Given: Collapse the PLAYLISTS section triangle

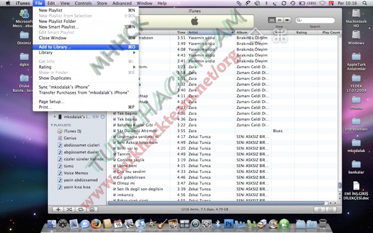Looking at the screenshot, I should coord(52,125).
